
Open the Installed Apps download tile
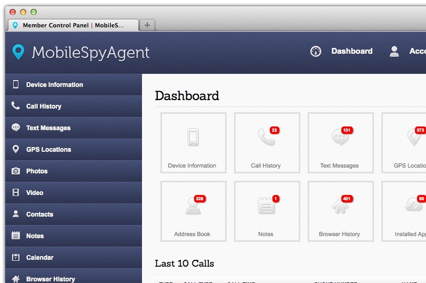404,211
